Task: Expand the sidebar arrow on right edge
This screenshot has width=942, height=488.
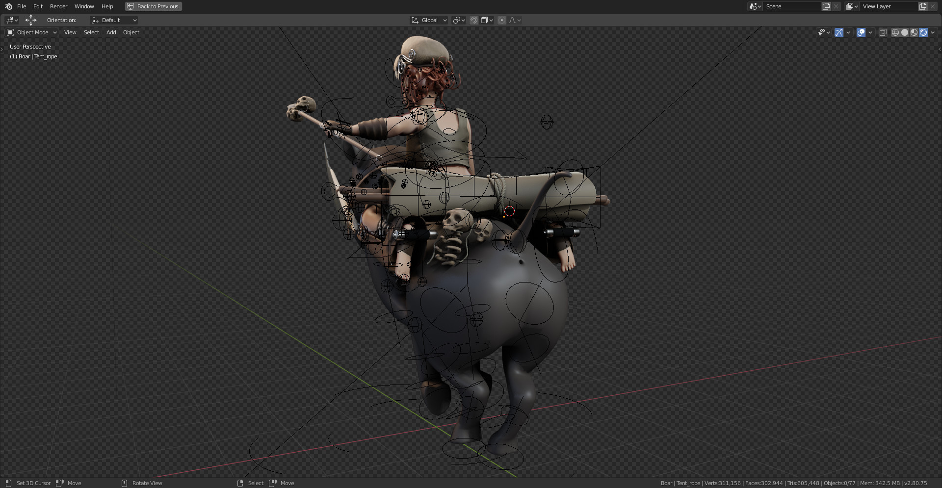Action: (940, 50)
